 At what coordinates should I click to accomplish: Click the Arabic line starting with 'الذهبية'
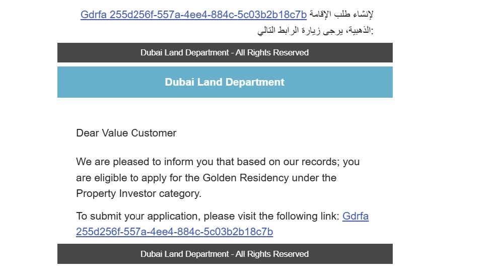click(x=316, y=30)
